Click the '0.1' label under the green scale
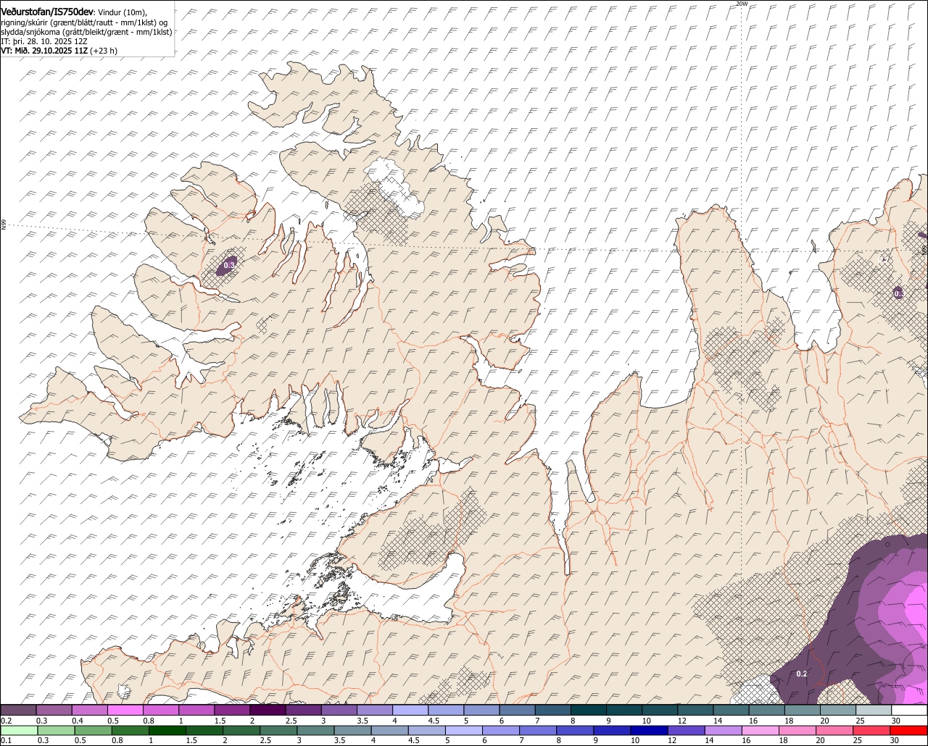Image resolution: width=928 pixels, height=746 pixels. click(x=6, y=740)
